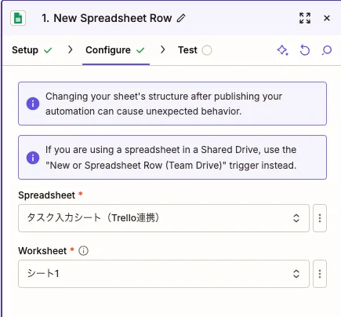This screenshot has width=341, height=317.
Task: Click the Google Sheets app icon
Action: pyautogui.click(x=18, y=18)
